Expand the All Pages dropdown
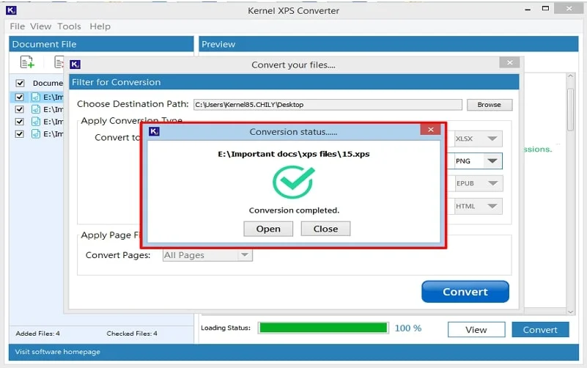This screenshot has width=587, height=368. pyautogui.click(x=207, y=255)
